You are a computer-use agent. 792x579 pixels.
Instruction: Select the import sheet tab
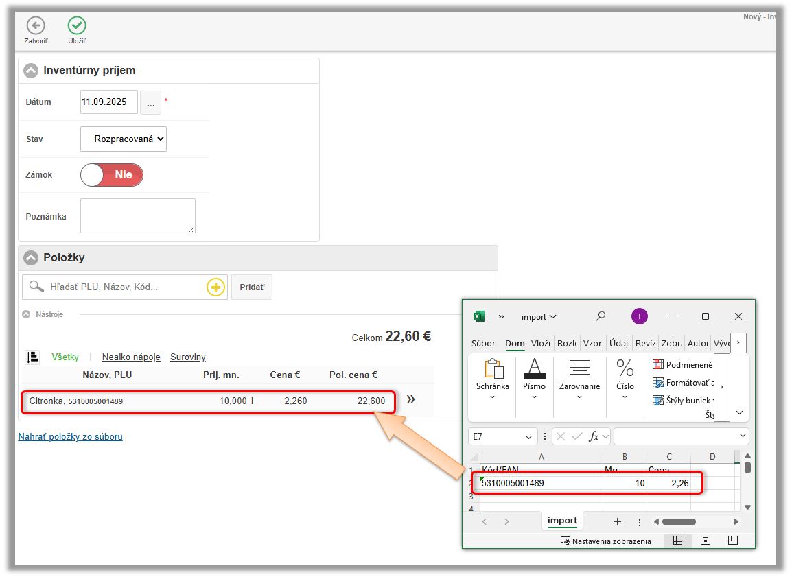pos(562,521)
